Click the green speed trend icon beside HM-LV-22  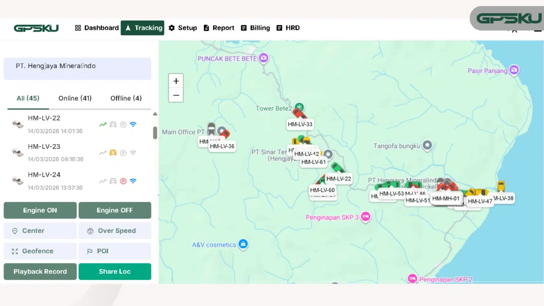click(x=103, y=124)
